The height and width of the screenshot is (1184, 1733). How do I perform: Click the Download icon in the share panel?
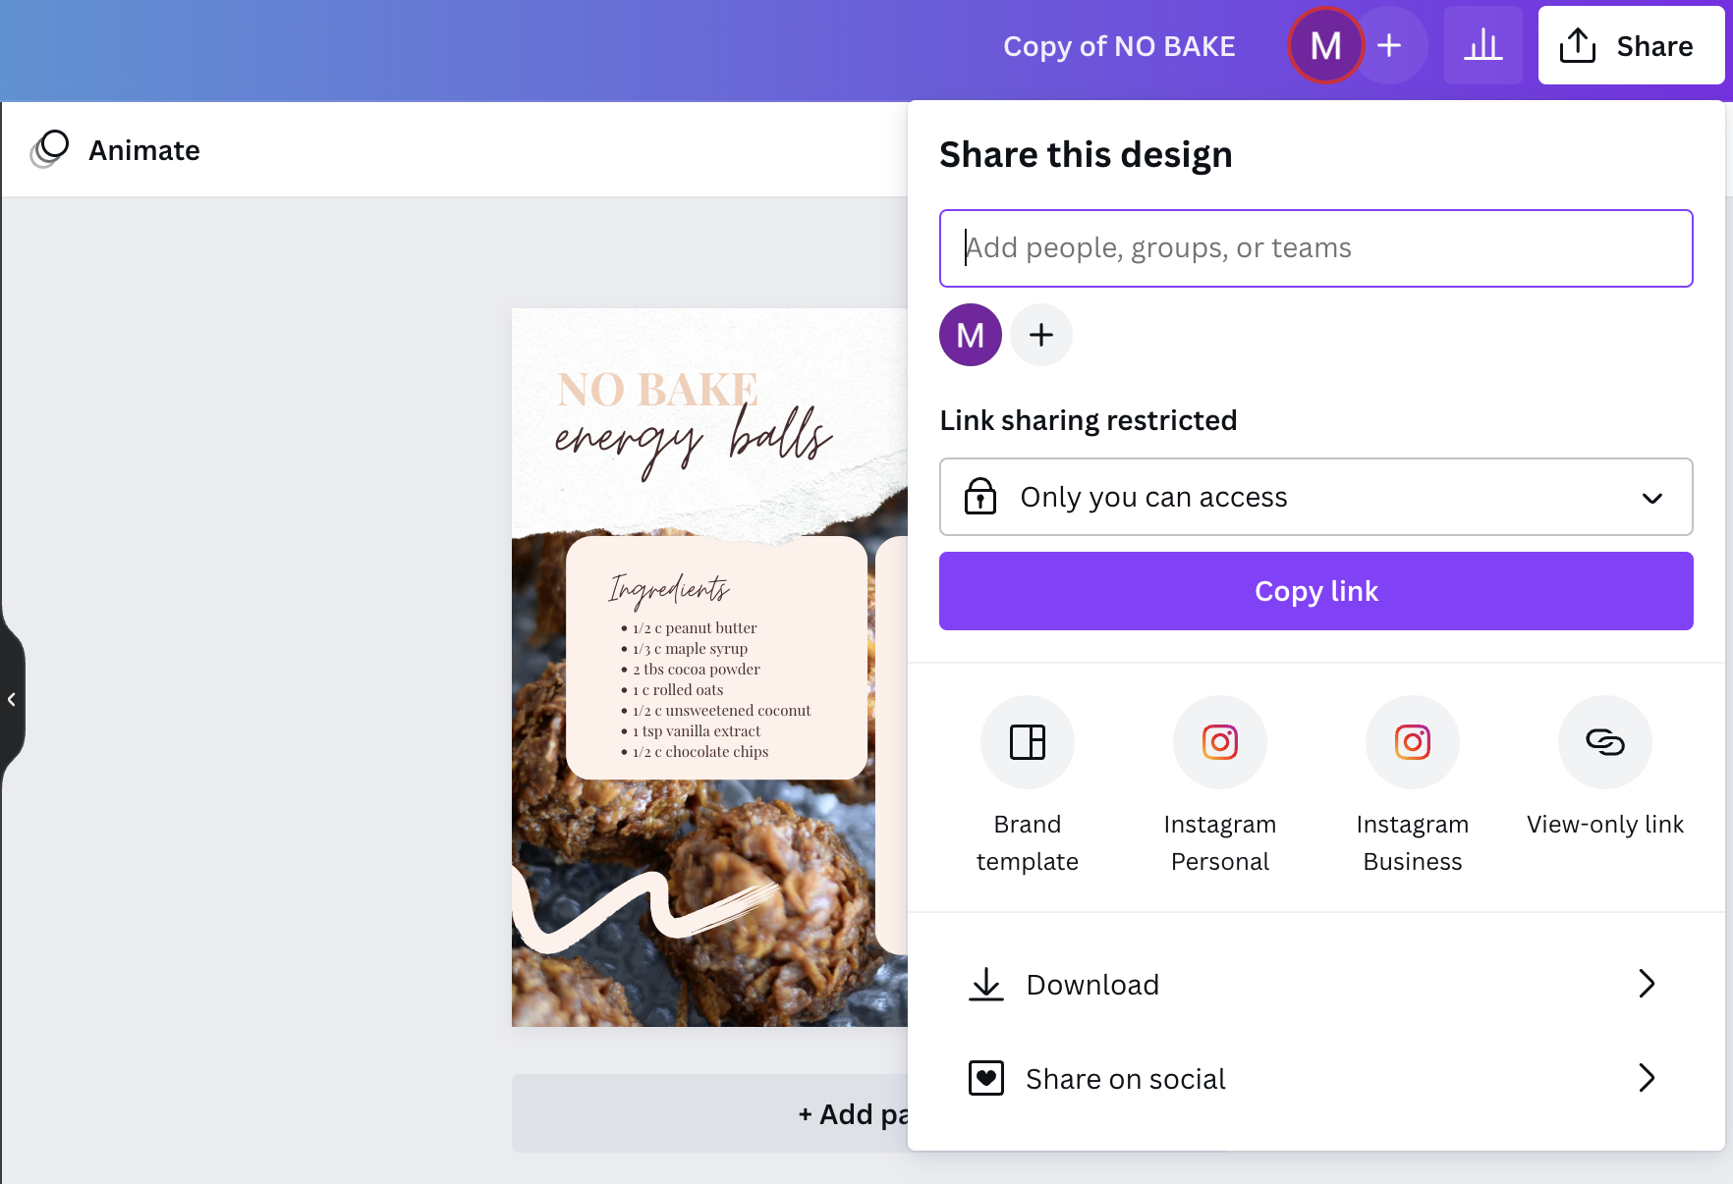click(985, 984)
